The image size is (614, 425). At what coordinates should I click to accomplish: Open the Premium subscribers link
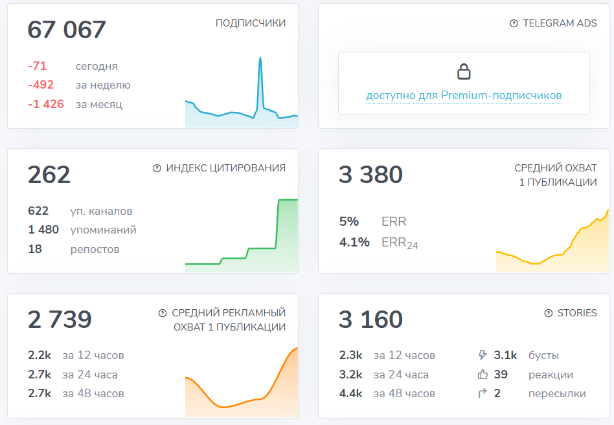[464, 94]
